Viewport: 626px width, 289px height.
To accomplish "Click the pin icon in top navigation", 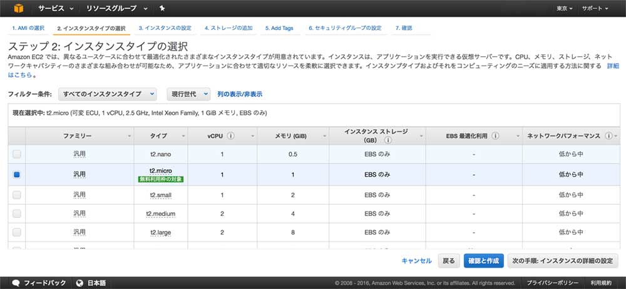I will pos(163,9).
